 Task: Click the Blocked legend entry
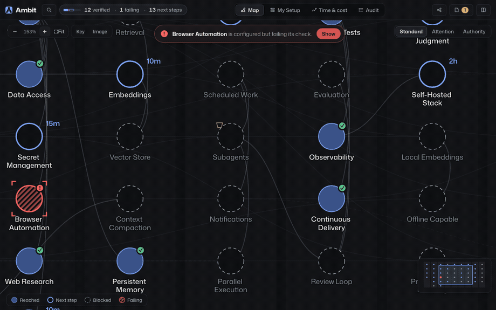[x=98, y=300]
